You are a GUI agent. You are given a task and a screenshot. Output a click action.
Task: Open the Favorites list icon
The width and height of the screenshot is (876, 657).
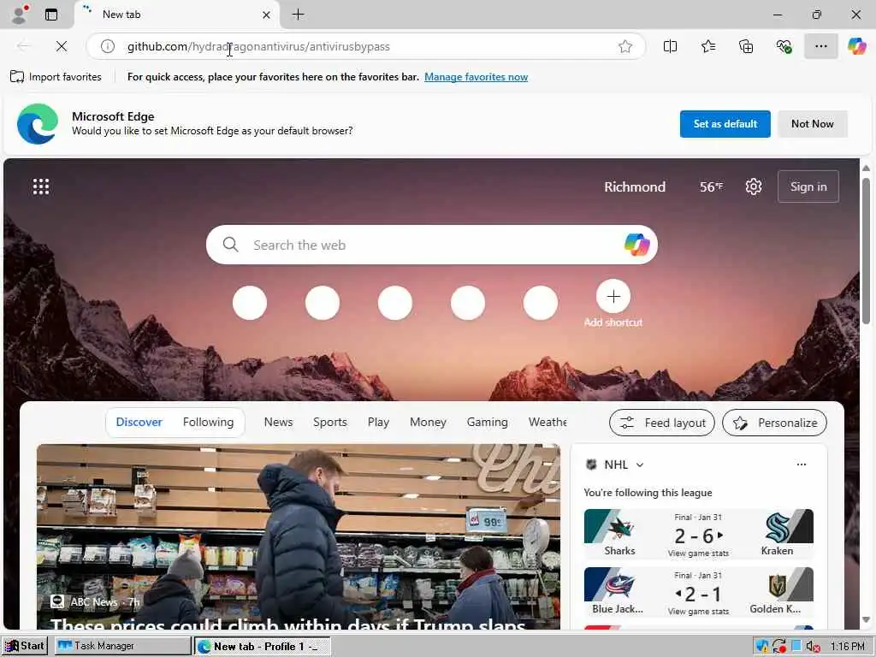[707, 46]
